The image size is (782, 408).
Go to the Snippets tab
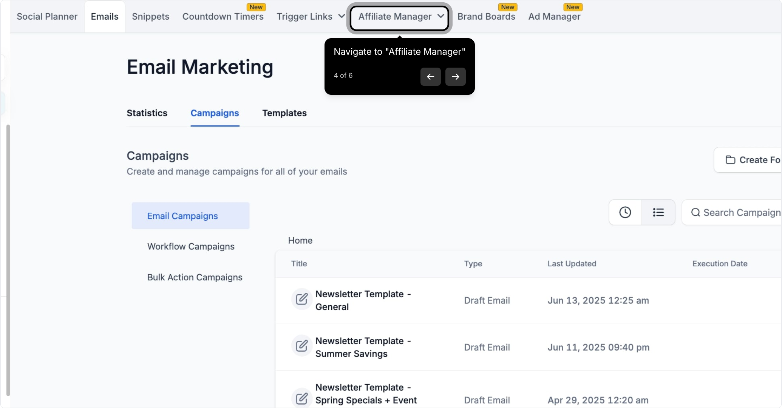pos(150,17)
